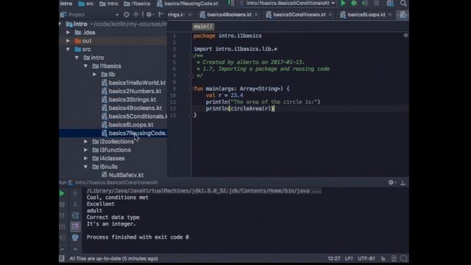Open Search Everywhere magnifier icon
This screenshot has height=265, width=471.
(x=403, y=3)
